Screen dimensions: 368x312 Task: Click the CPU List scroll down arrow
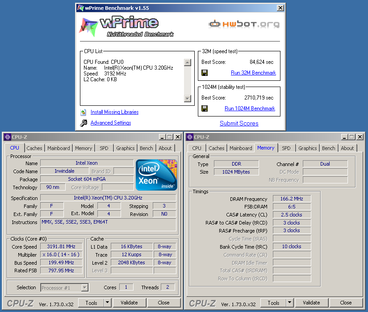[x=187, y=98]
